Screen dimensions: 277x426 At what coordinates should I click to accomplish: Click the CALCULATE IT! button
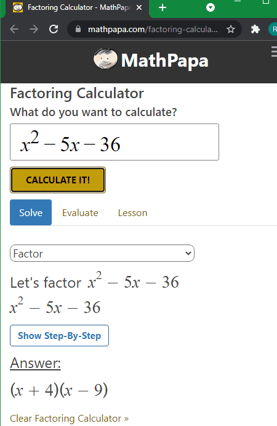point(58,180)
